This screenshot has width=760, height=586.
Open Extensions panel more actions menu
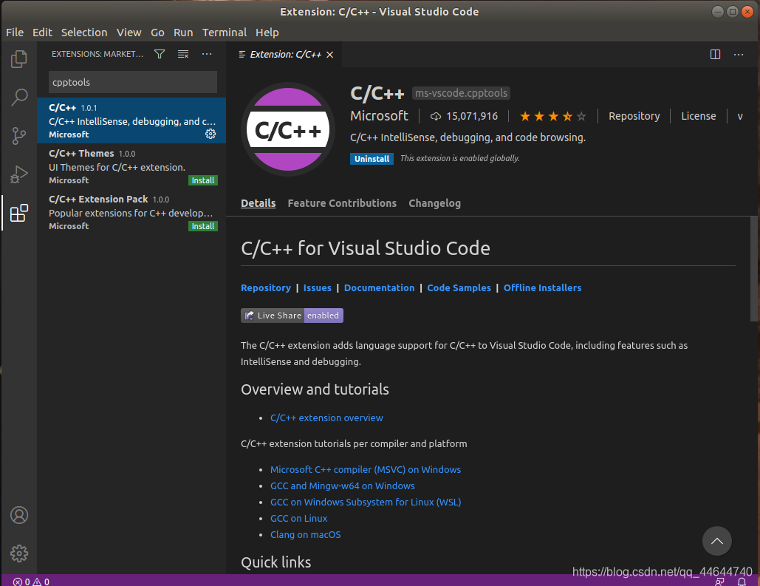click(x=207, y=54)
